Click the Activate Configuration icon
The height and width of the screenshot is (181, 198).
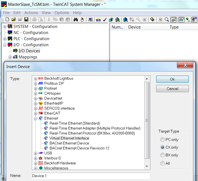(x=111, y=20)
